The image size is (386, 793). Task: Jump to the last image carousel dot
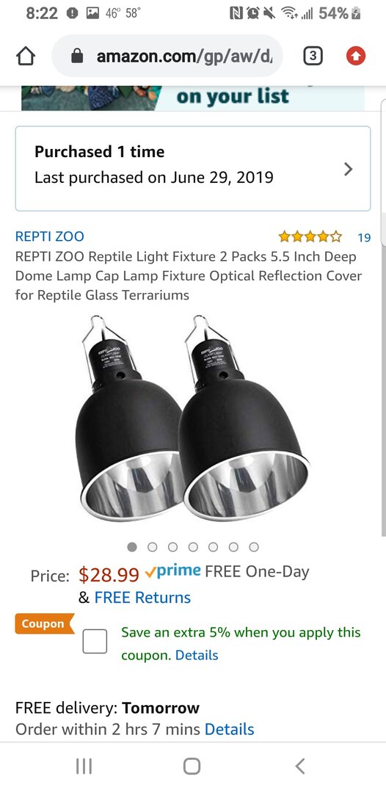[254, 547]
